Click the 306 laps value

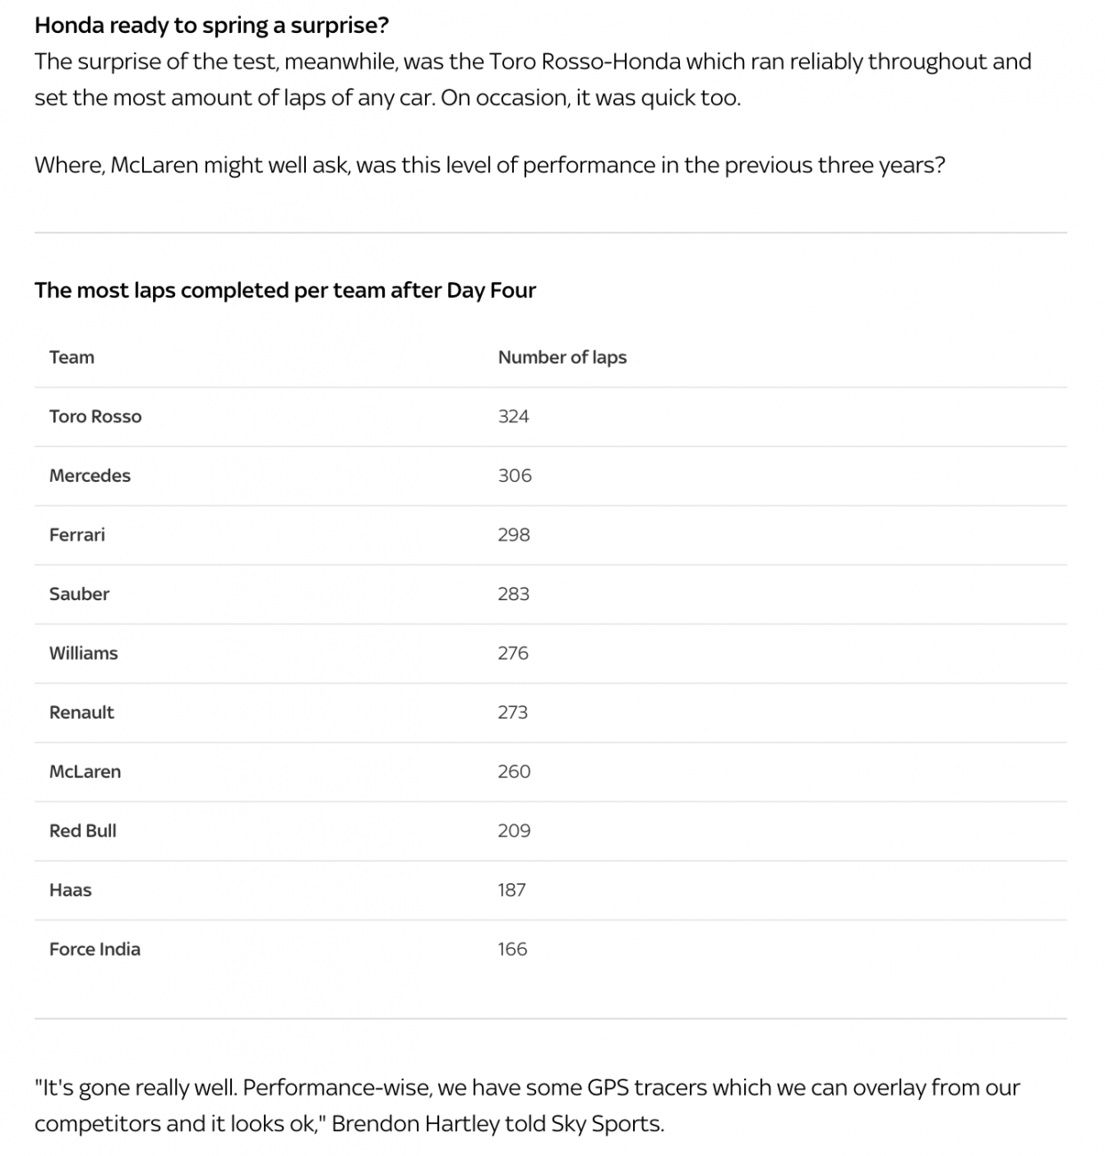click(x=515, y=476)
